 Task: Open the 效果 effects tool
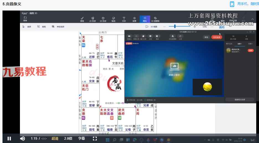click(134, 19)
